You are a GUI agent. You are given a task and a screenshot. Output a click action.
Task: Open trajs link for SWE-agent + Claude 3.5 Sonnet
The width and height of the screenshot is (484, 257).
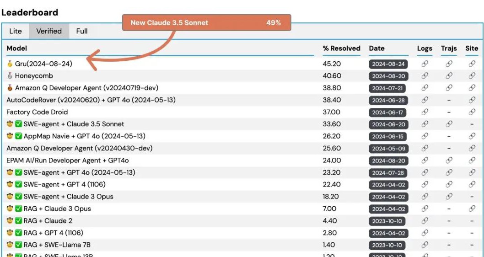click(x=449, y=124)
